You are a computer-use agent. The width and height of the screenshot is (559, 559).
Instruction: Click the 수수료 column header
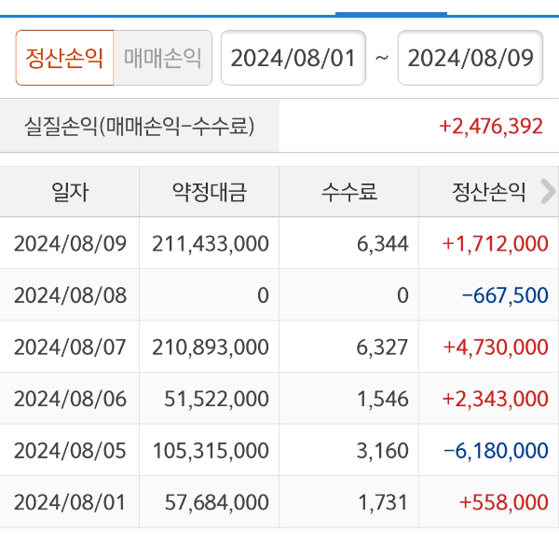pos(349,192)
